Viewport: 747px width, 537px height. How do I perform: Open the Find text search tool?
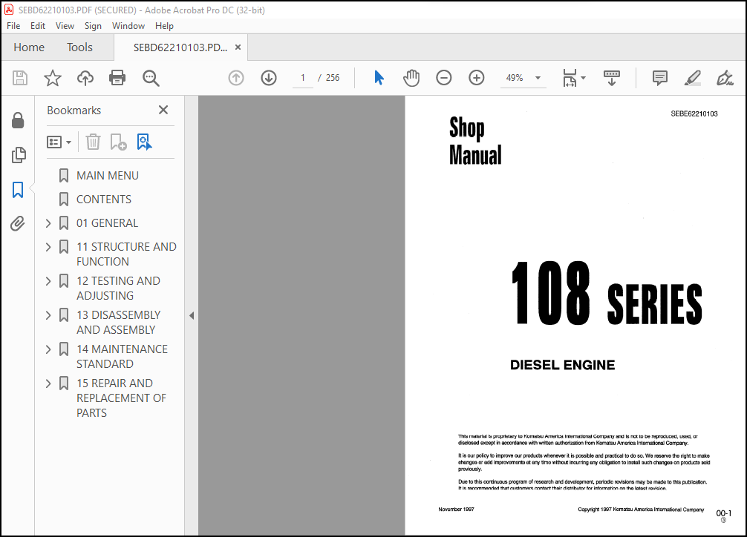[x=151, y=78]
